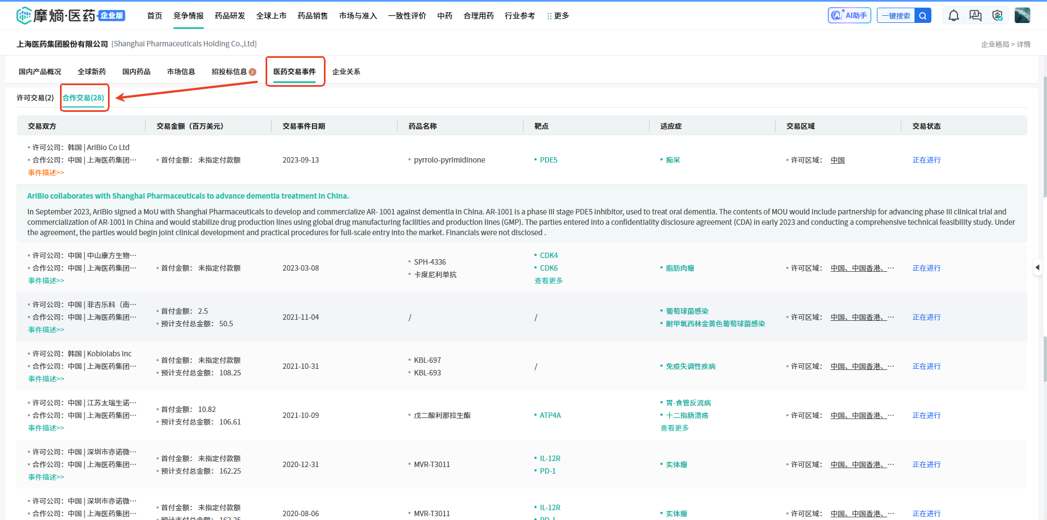This screenshot has width=1047, height=520.
Task: Open the message feedback icon
Action: tap(976, 15)
